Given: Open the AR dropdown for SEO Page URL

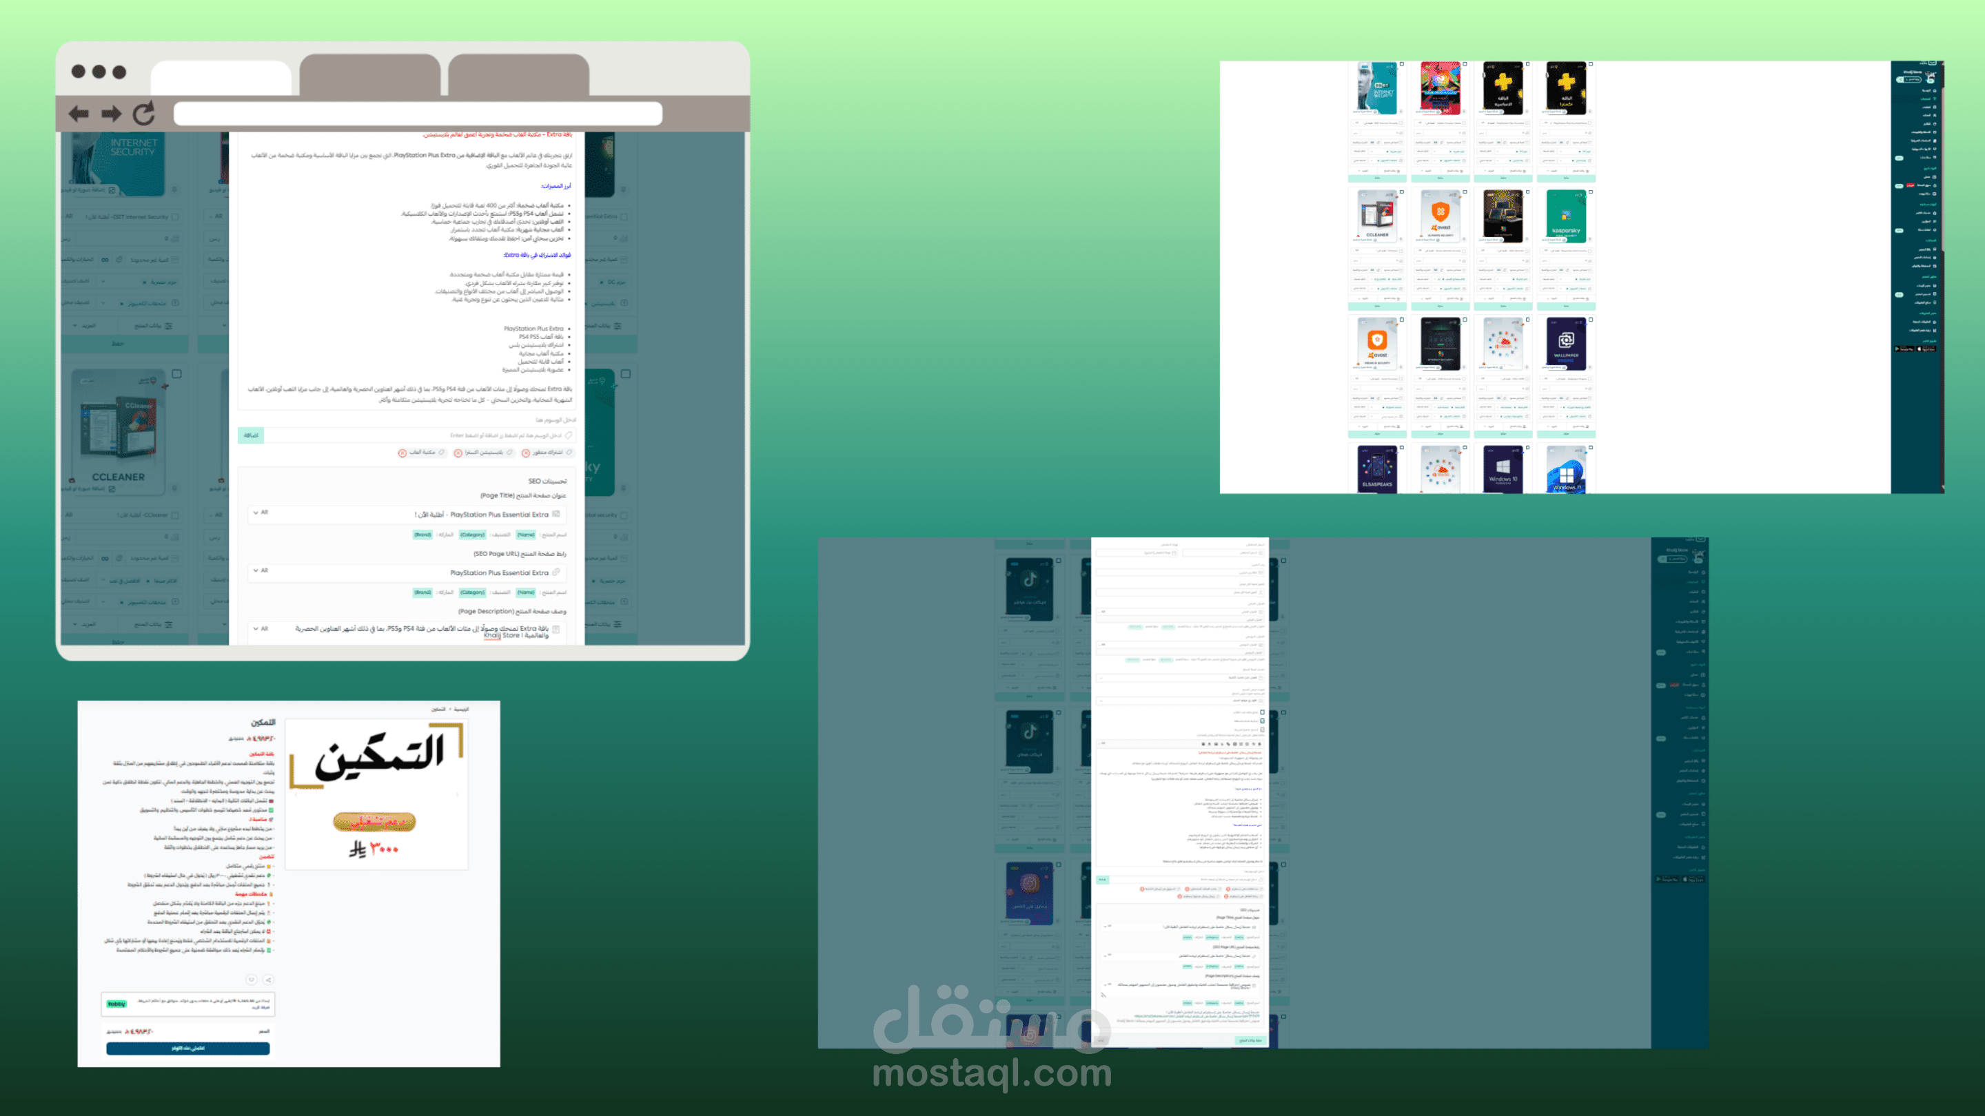Looking at the screenshot, I should [x=261, y=570].
